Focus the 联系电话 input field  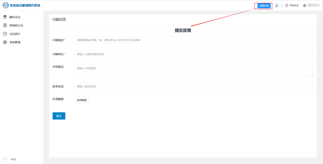pyautogui.click(x=194, y=86)
